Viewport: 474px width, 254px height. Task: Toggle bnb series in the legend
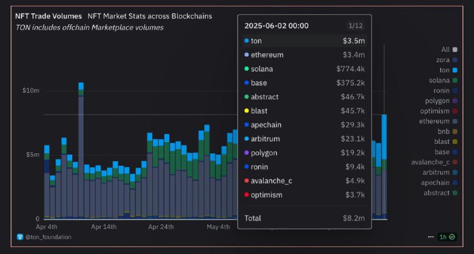(449, 131)
